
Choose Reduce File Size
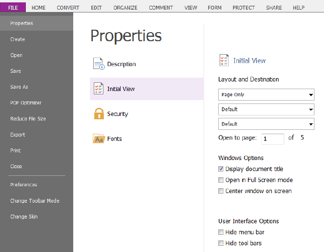(28, 118)
